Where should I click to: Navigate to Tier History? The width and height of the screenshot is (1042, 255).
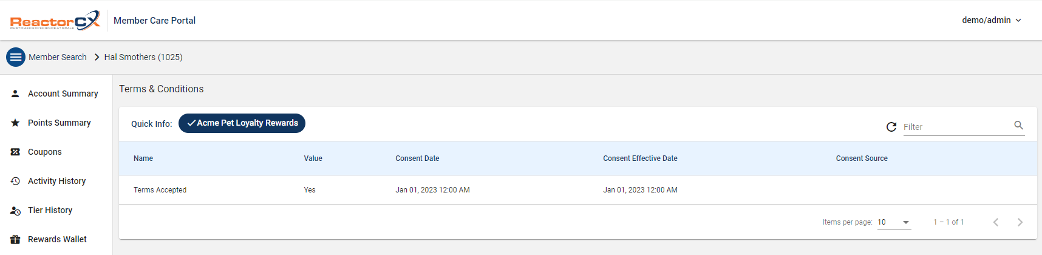(50, 210)
